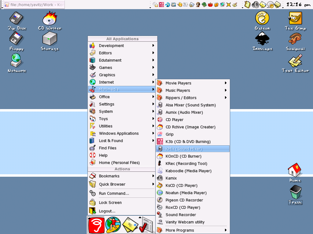Screen dimensions: 313x234
Task: Click the speaker volume icon in top tray
Action: 255,5
